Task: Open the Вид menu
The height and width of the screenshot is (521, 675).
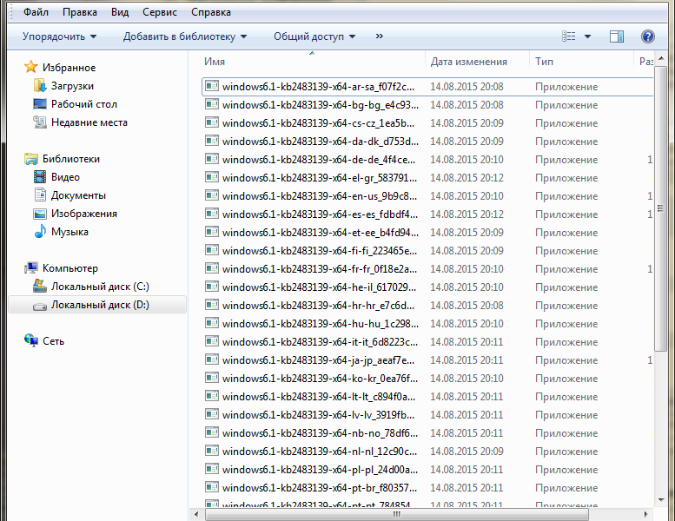Action: pos(120,12)
